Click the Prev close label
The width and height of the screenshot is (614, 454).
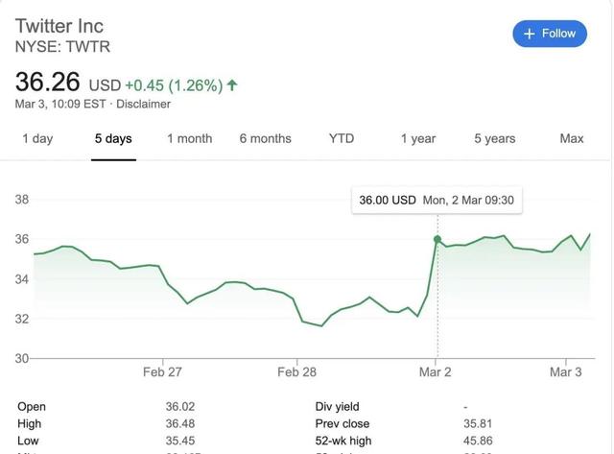(342, 423)
